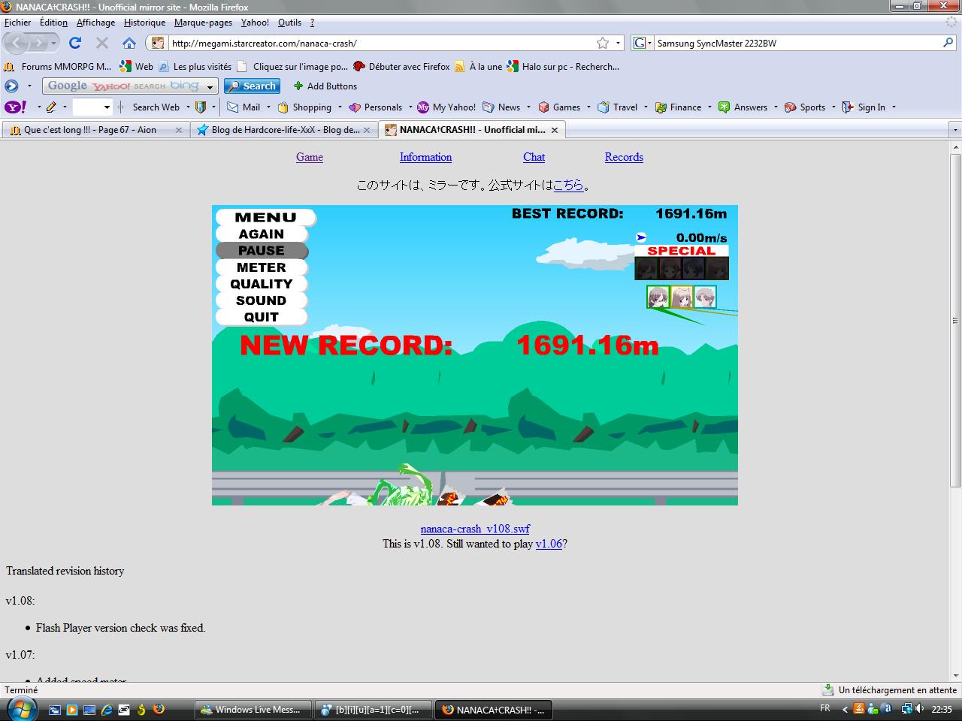The height and width of the screenshot is (721, 962).
Task: Click the greyed Stop loading X icon
Action: coord(102,43)
